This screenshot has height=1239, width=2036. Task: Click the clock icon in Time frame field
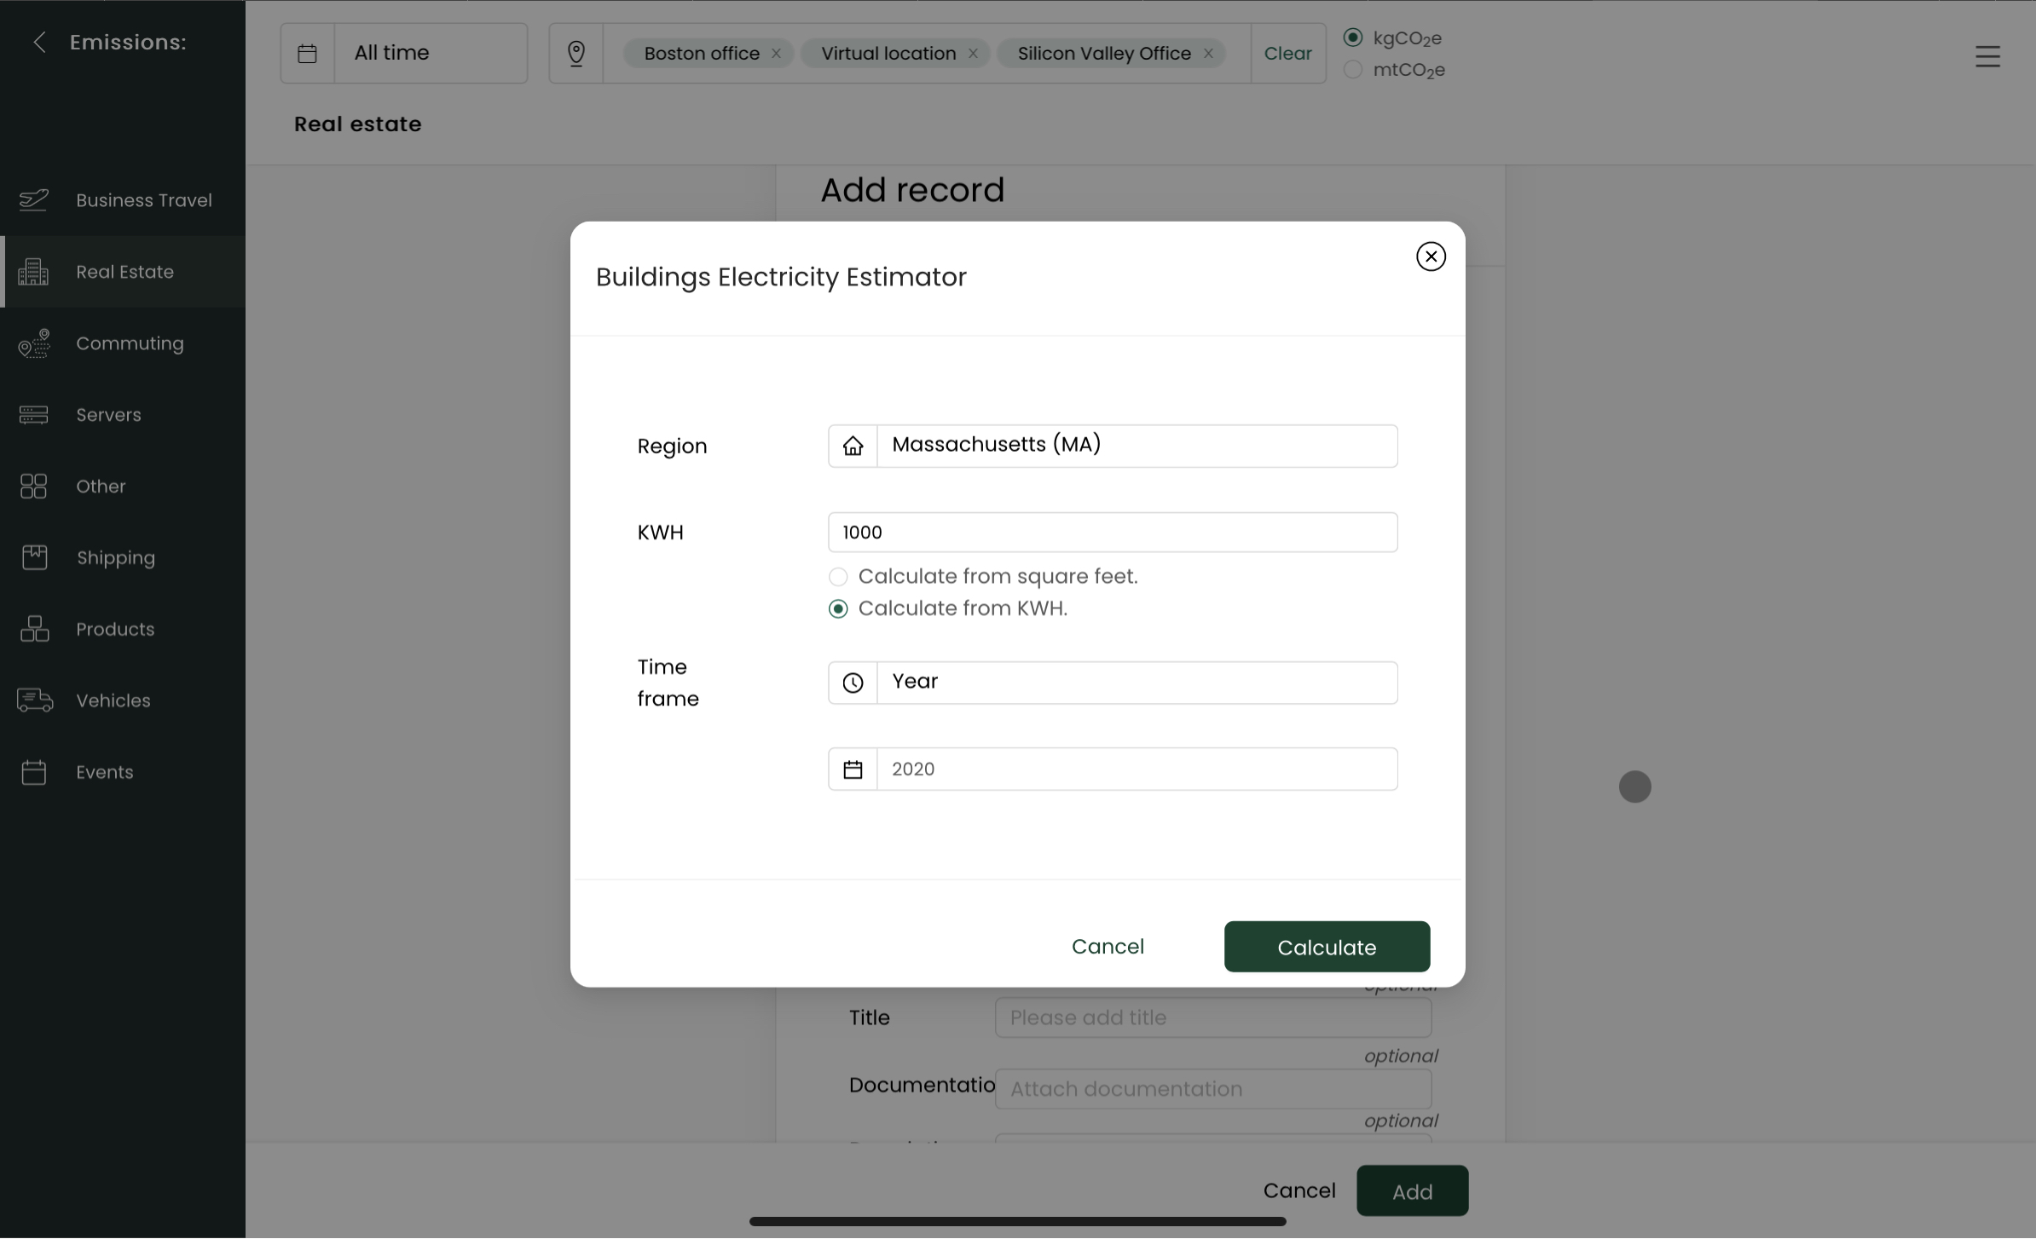pos(853,683)
